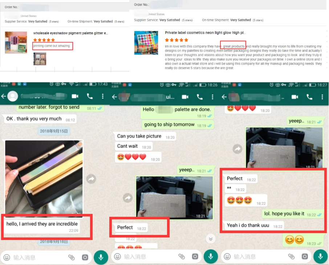The image size is (329, 265).
Task: Open the 18:21 glitter palette photo
Action: [x=174, y=198]
